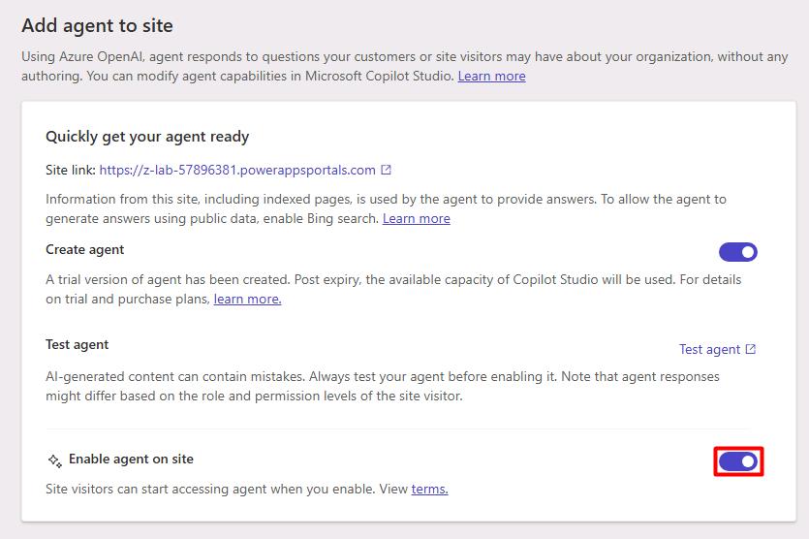Click the bold Test agent section label
This screenshot has width=809, height=539.
tap(78, 344)
